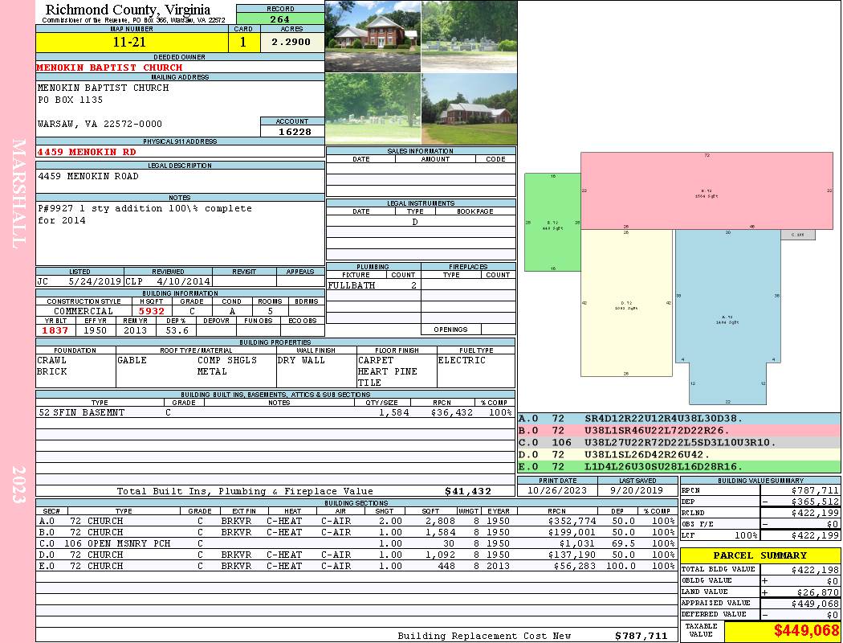Click fuel type ELECTRIC
843x643 pixels.
point(462,360)
